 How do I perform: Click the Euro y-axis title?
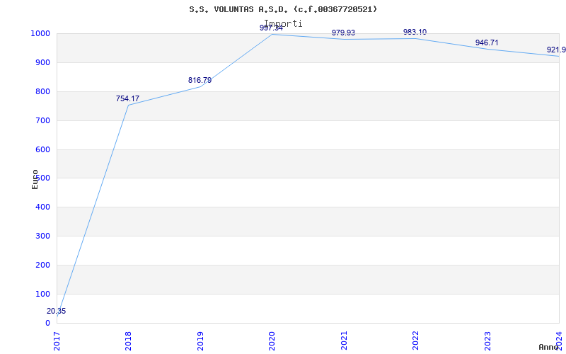[x=35, y=179]
